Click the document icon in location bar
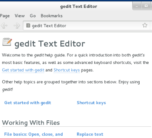 [x=28, y=26]
